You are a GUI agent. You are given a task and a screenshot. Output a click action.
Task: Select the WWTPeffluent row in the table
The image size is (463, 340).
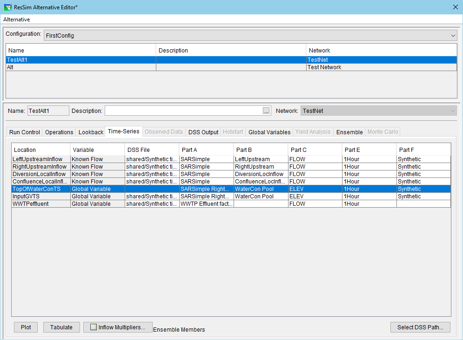pyautogui.click(x=40, y=204)
